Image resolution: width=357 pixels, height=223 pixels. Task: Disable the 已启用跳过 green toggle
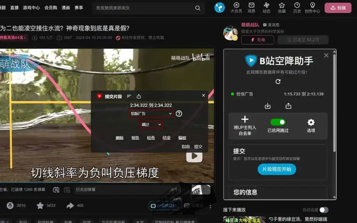[278, 122]
